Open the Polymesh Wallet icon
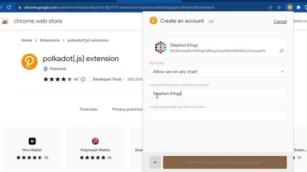This screenshot has width=307, height=172. click(95, 141)
